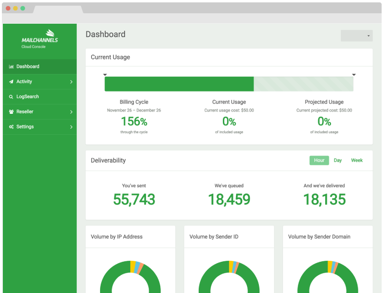Click the MailChannels wing logo
The height and width of the screenshot is (293, 384).
(50, 33)
